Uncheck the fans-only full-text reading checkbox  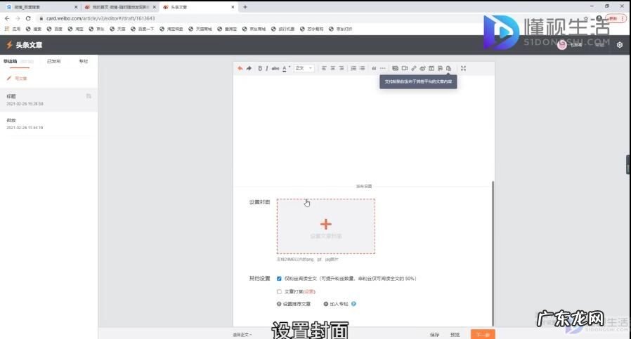279,278
